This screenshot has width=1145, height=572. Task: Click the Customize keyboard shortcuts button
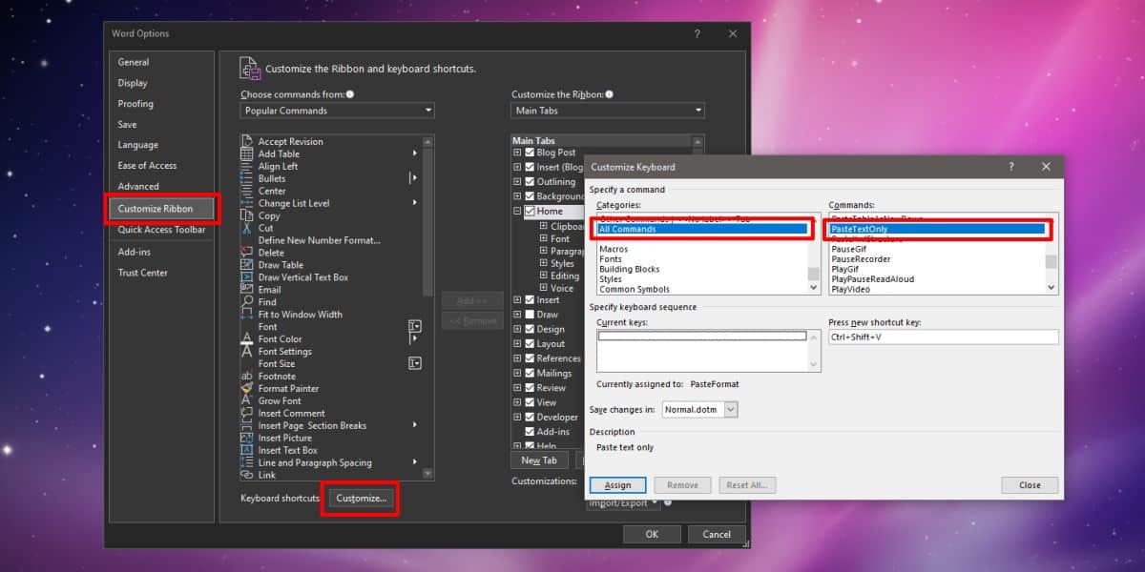pyautogui.click(x=360, y=498)
